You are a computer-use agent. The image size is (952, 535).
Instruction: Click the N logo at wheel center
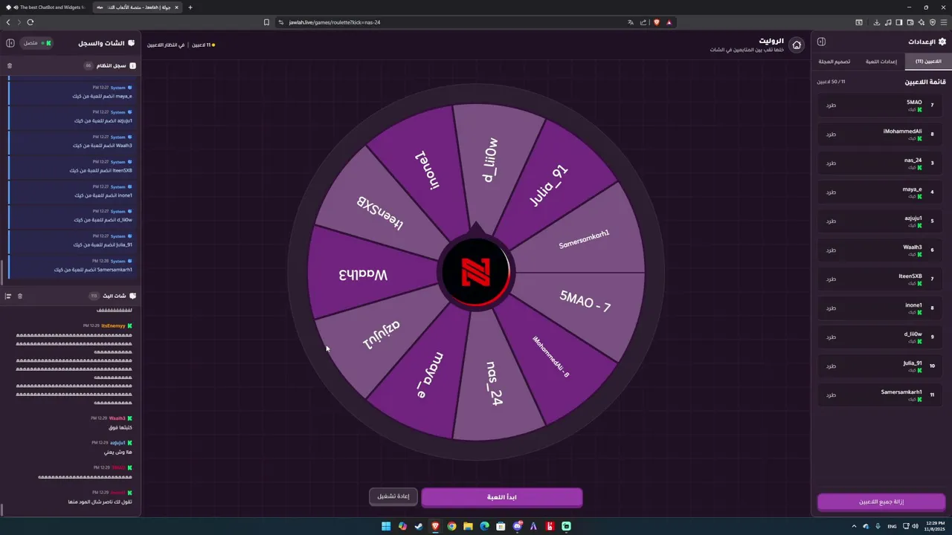click(475, 273)
